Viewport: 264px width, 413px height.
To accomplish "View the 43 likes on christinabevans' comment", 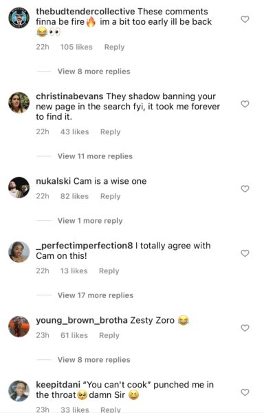I will [x=74, y=132].
